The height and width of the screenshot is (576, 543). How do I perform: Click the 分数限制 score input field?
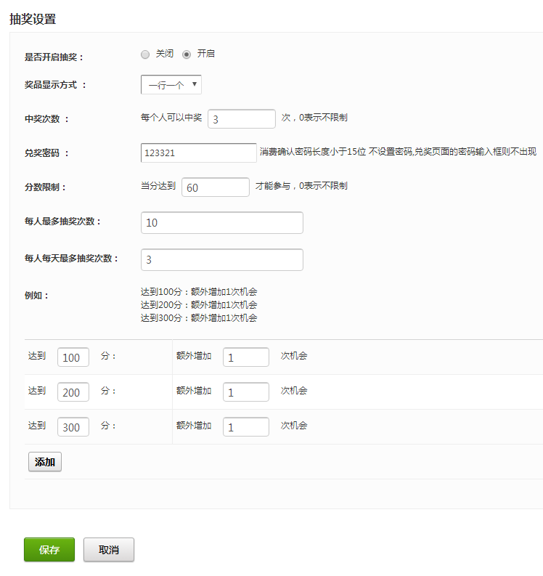(x=215, y=187)
